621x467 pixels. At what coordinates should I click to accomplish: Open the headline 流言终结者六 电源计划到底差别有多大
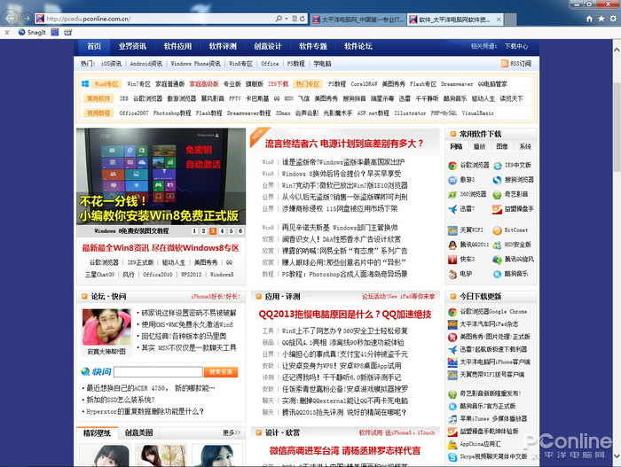pyautogui.click(x=344, y=144)
